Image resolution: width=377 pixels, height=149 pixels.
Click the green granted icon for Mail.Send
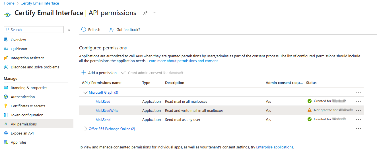[310, 119]
